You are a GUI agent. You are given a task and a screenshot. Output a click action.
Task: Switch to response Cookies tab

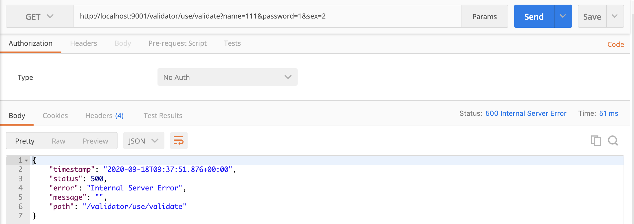tap(55, 116)
